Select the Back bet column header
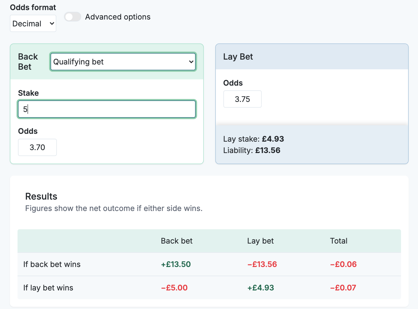This screenshot has height=309, width=418. coord(176,241)
